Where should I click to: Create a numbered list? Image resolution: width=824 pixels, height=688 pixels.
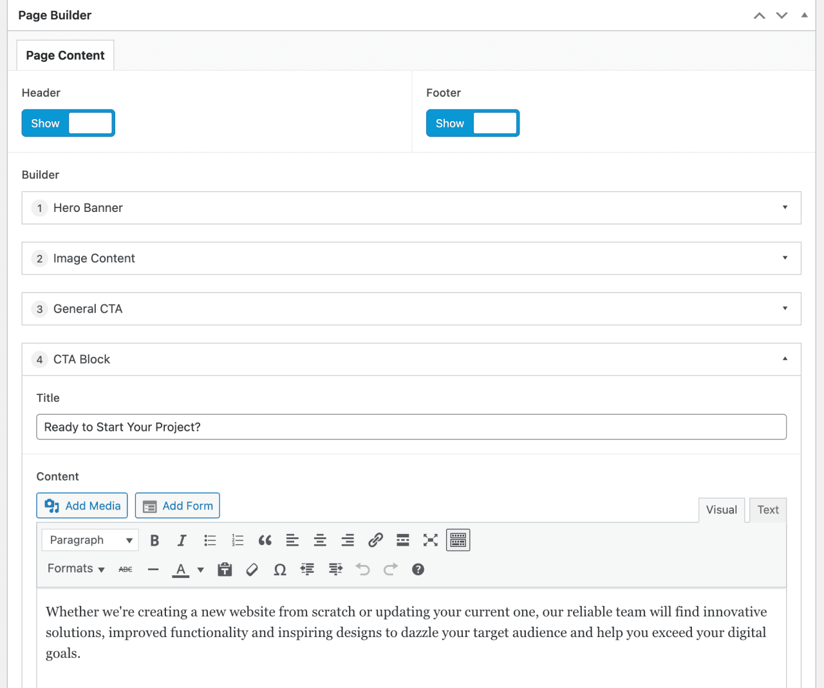pyautogui.click(x=238, y=540)
